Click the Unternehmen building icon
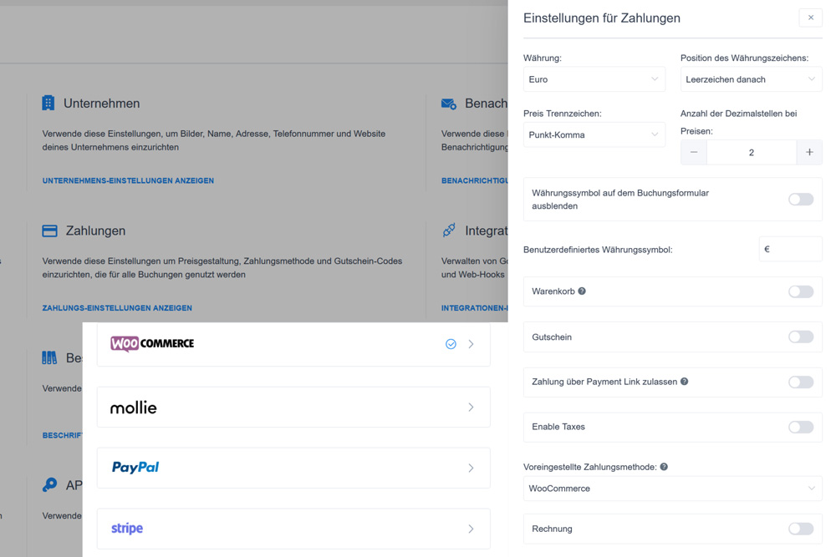 coord(48,103)
